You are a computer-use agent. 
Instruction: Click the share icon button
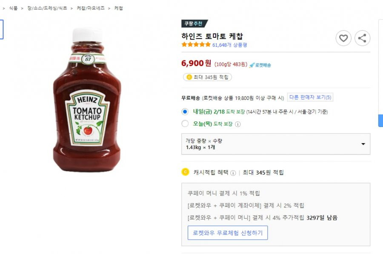pyautogui.click(x=362, y=38)
